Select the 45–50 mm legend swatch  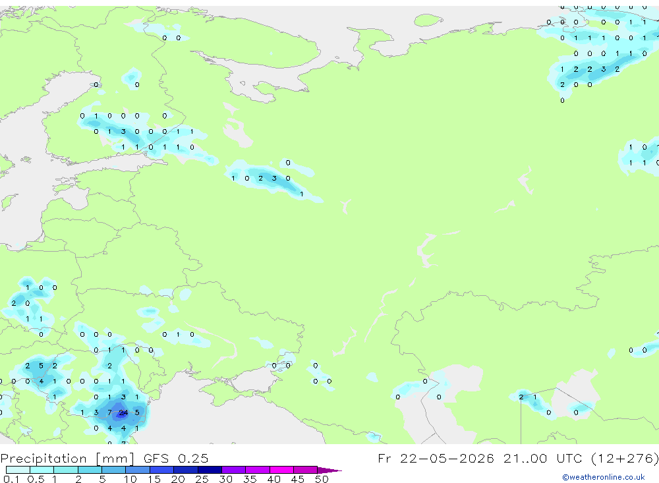click(x=305, y=470)
